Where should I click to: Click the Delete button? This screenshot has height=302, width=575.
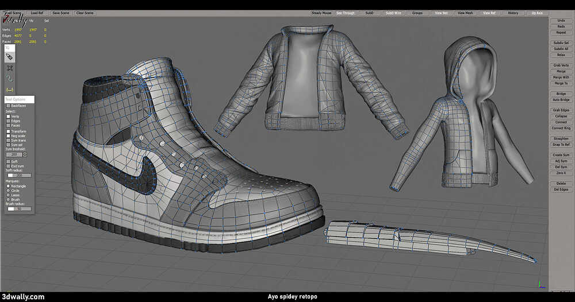pyautogui.click(x=561, y=183)
